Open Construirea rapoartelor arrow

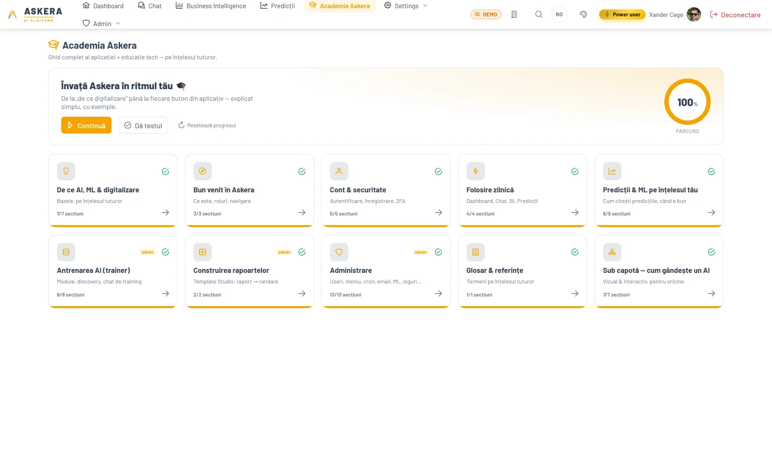[x=302, y=294]
